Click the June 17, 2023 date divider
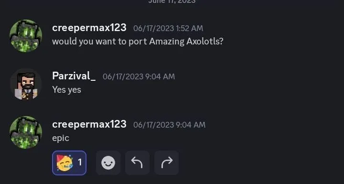 click(172, 1)
